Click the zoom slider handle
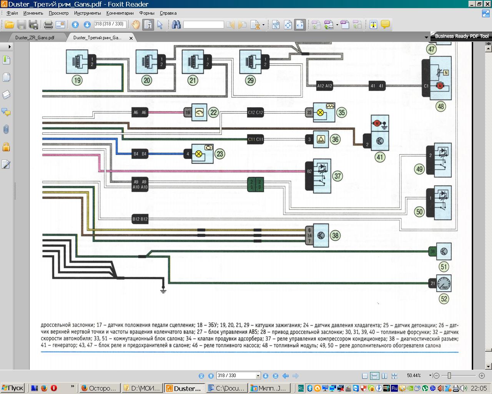 (449, 376)
